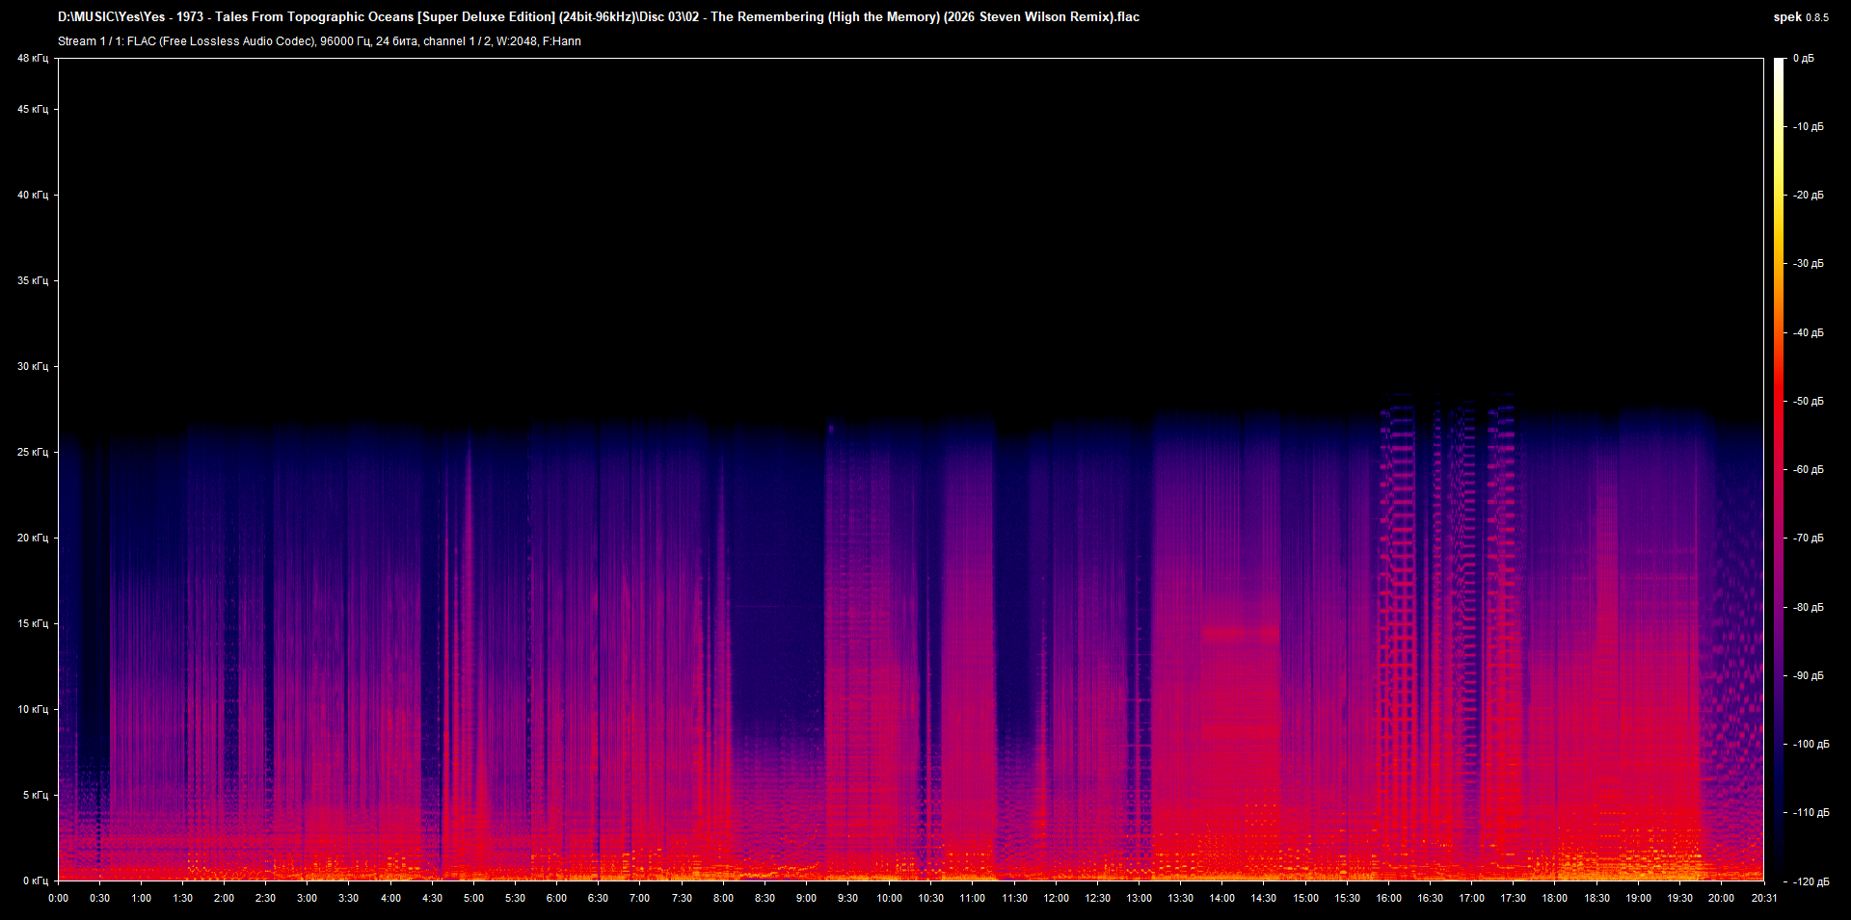
Task: Click the 45 кГц frequency axis label
Action: click(33, 110)
